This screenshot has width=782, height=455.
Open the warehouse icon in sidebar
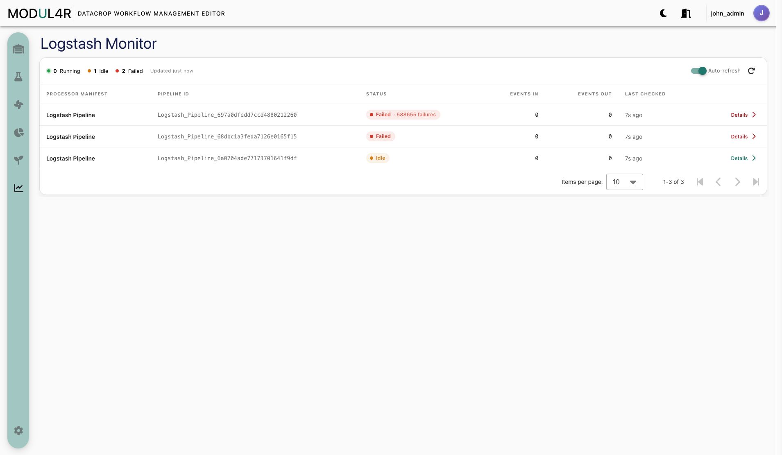click(18, 50)
